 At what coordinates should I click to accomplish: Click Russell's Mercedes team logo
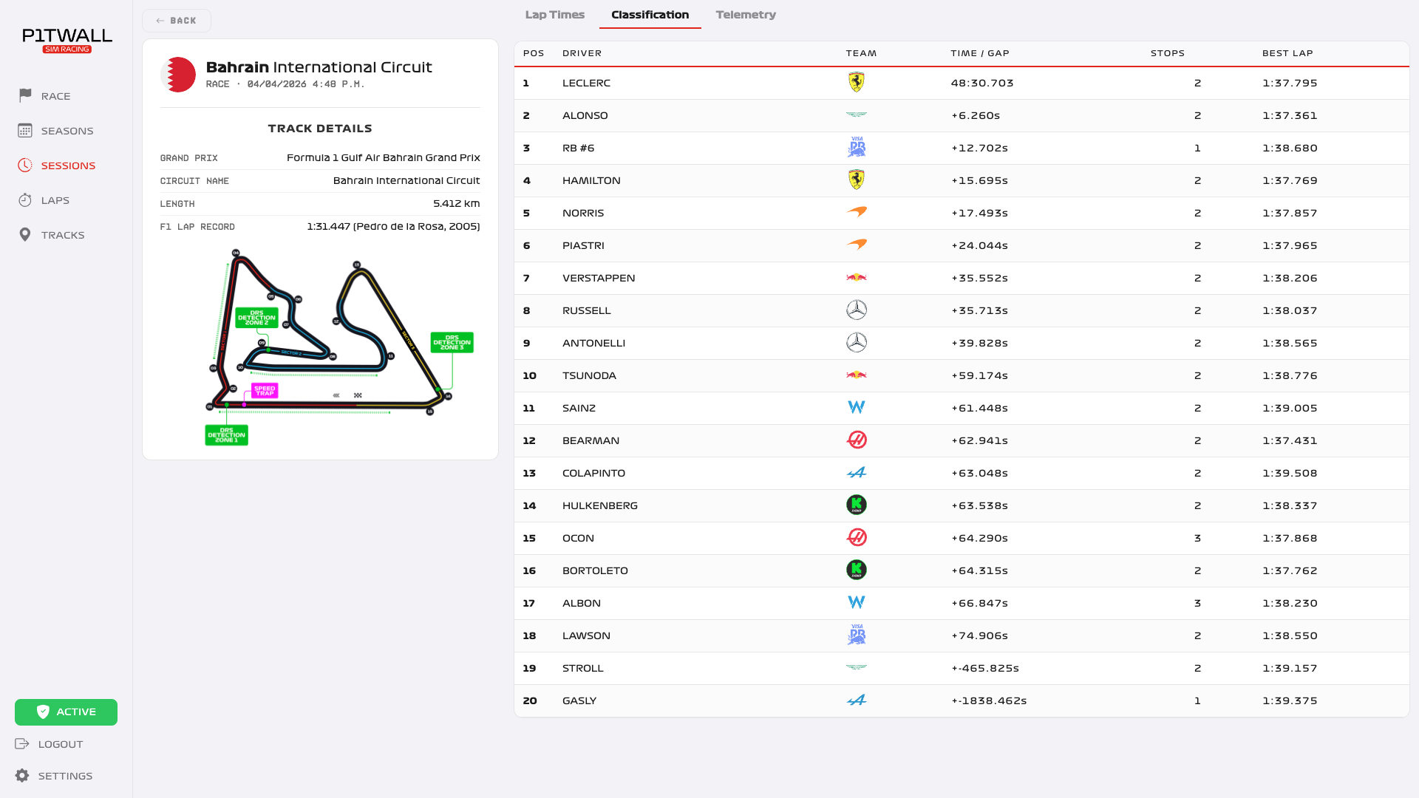tap(857, 310)
